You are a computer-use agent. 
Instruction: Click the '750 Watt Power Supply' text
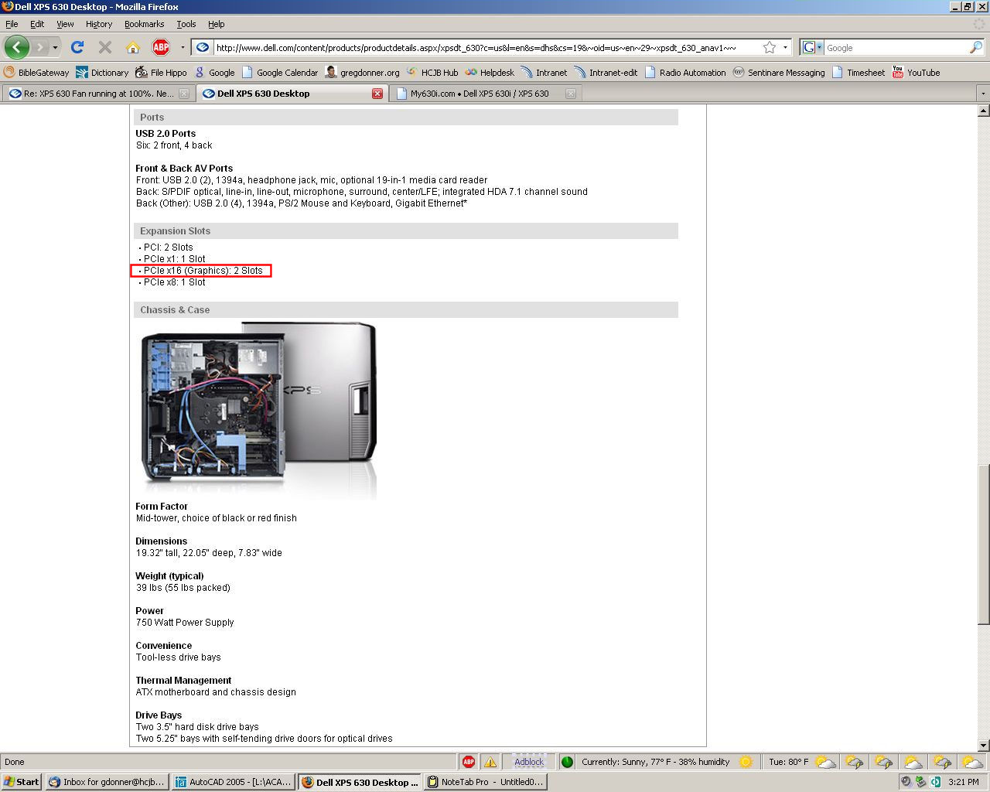[185, 623]
